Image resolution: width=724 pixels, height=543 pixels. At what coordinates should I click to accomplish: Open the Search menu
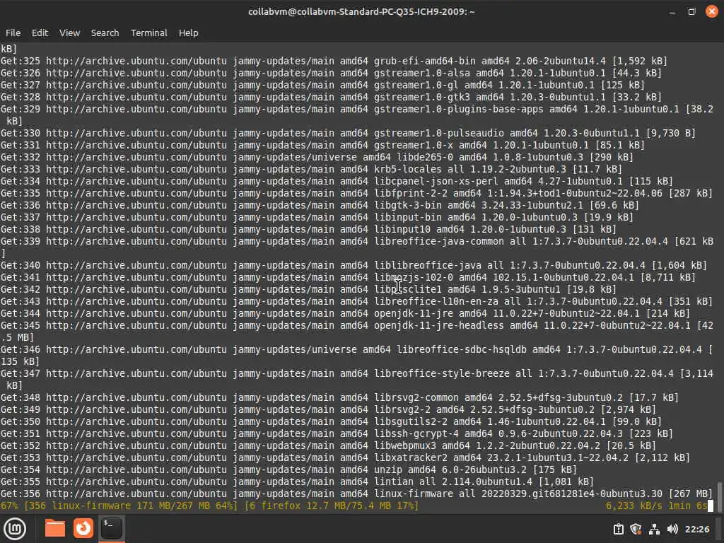click(105, 33)
